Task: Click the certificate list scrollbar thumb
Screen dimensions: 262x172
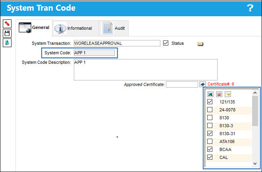Action: pos(255,111)
